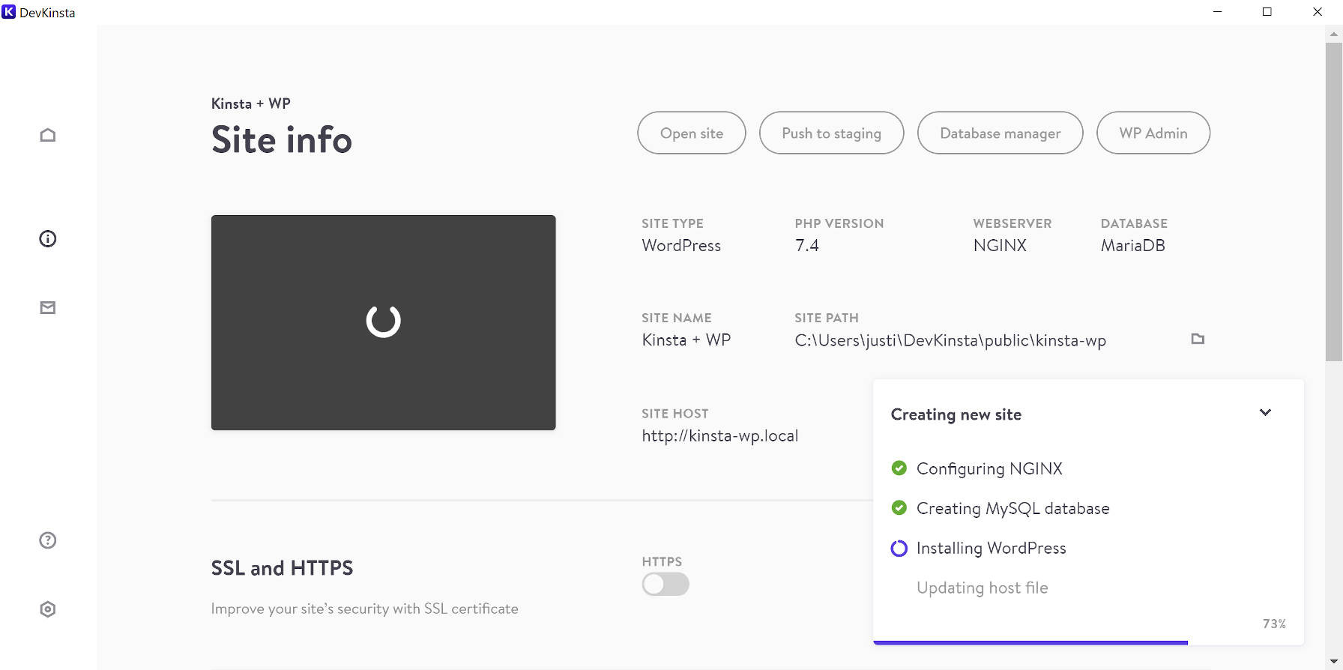Click the site host http://kinsta-wp.local
The width and height of the screenshot is (1343, 670).
tap(720, 436)
